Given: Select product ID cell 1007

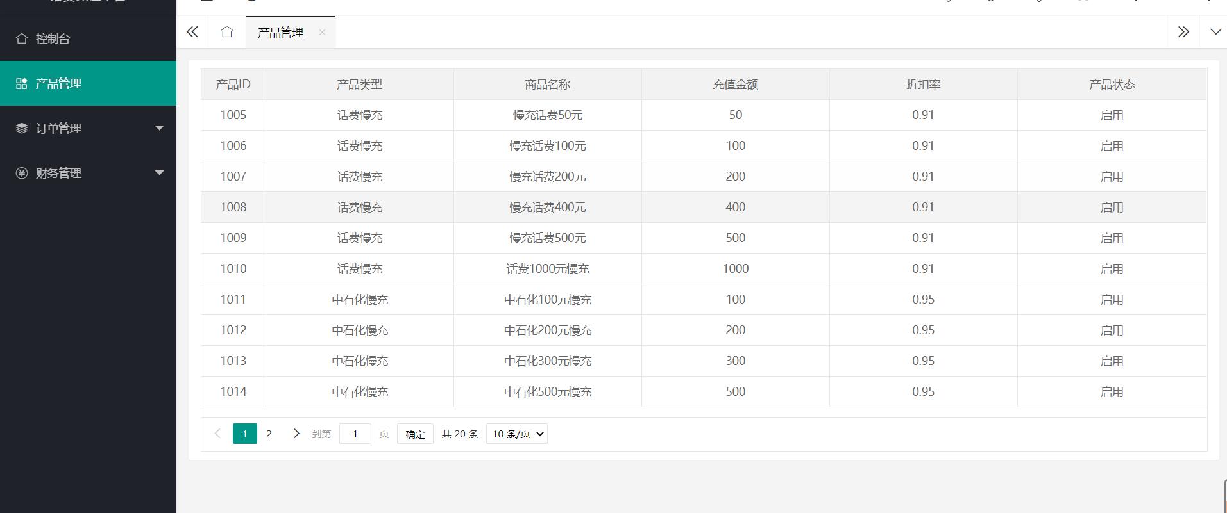Looking at the screenshot, I should [x=233, y=177].
